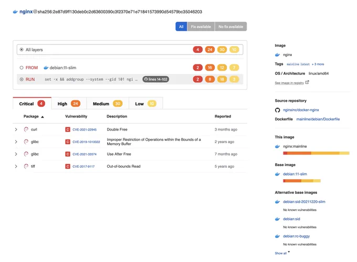Open CVE-2021-33574 link
The image size is (357, 262).
tap(85, 154)
